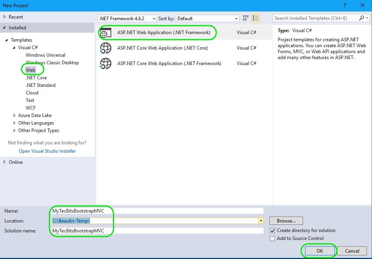The height and width of the screenshot is (259, 372).
Task: Select the Web template category
Action: click(31, 70)
